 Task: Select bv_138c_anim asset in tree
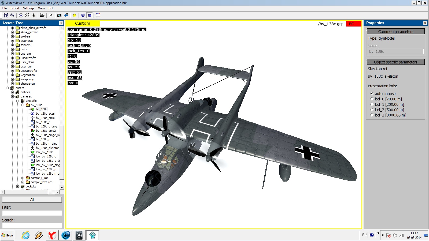pyautogui.click(x=45, y=118)
